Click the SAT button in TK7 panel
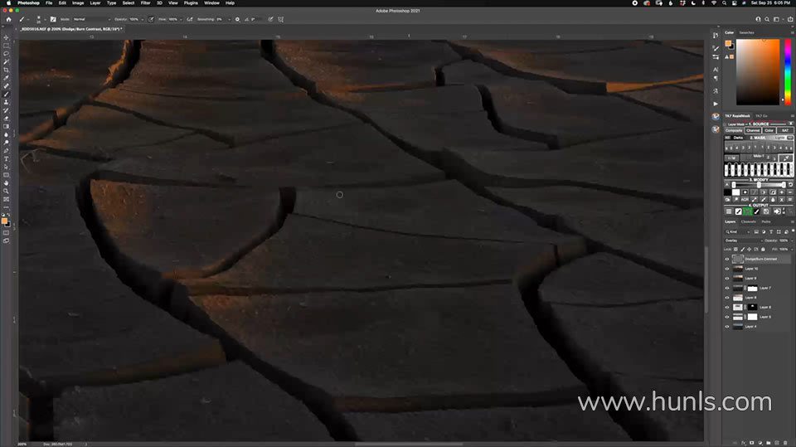 (x=785, y=130)
